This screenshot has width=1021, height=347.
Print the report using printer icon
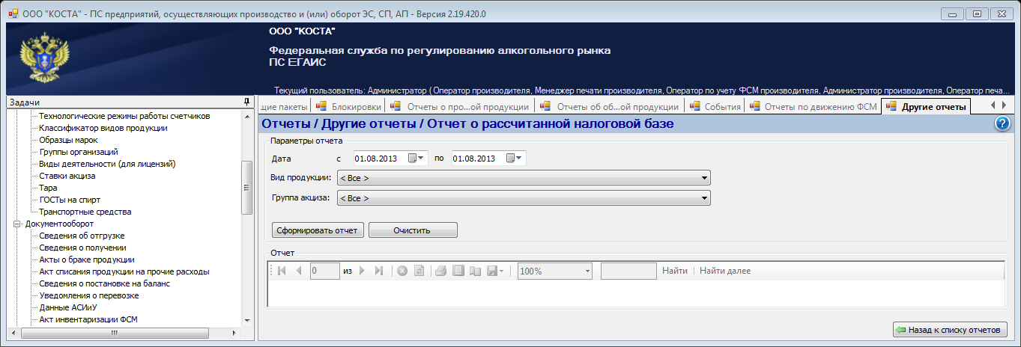pyautogui.click(x=441, y=271)
